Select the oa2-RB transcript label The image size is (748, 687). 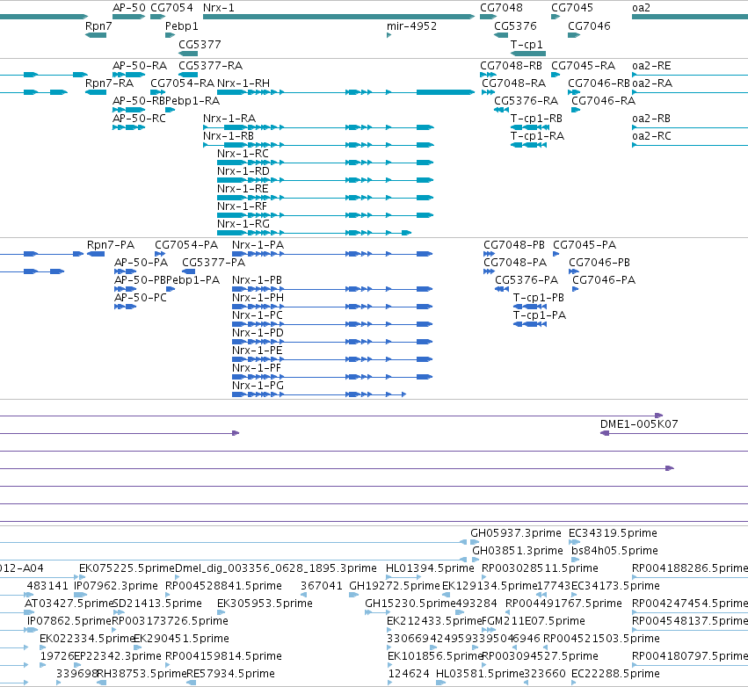[651, 119]
